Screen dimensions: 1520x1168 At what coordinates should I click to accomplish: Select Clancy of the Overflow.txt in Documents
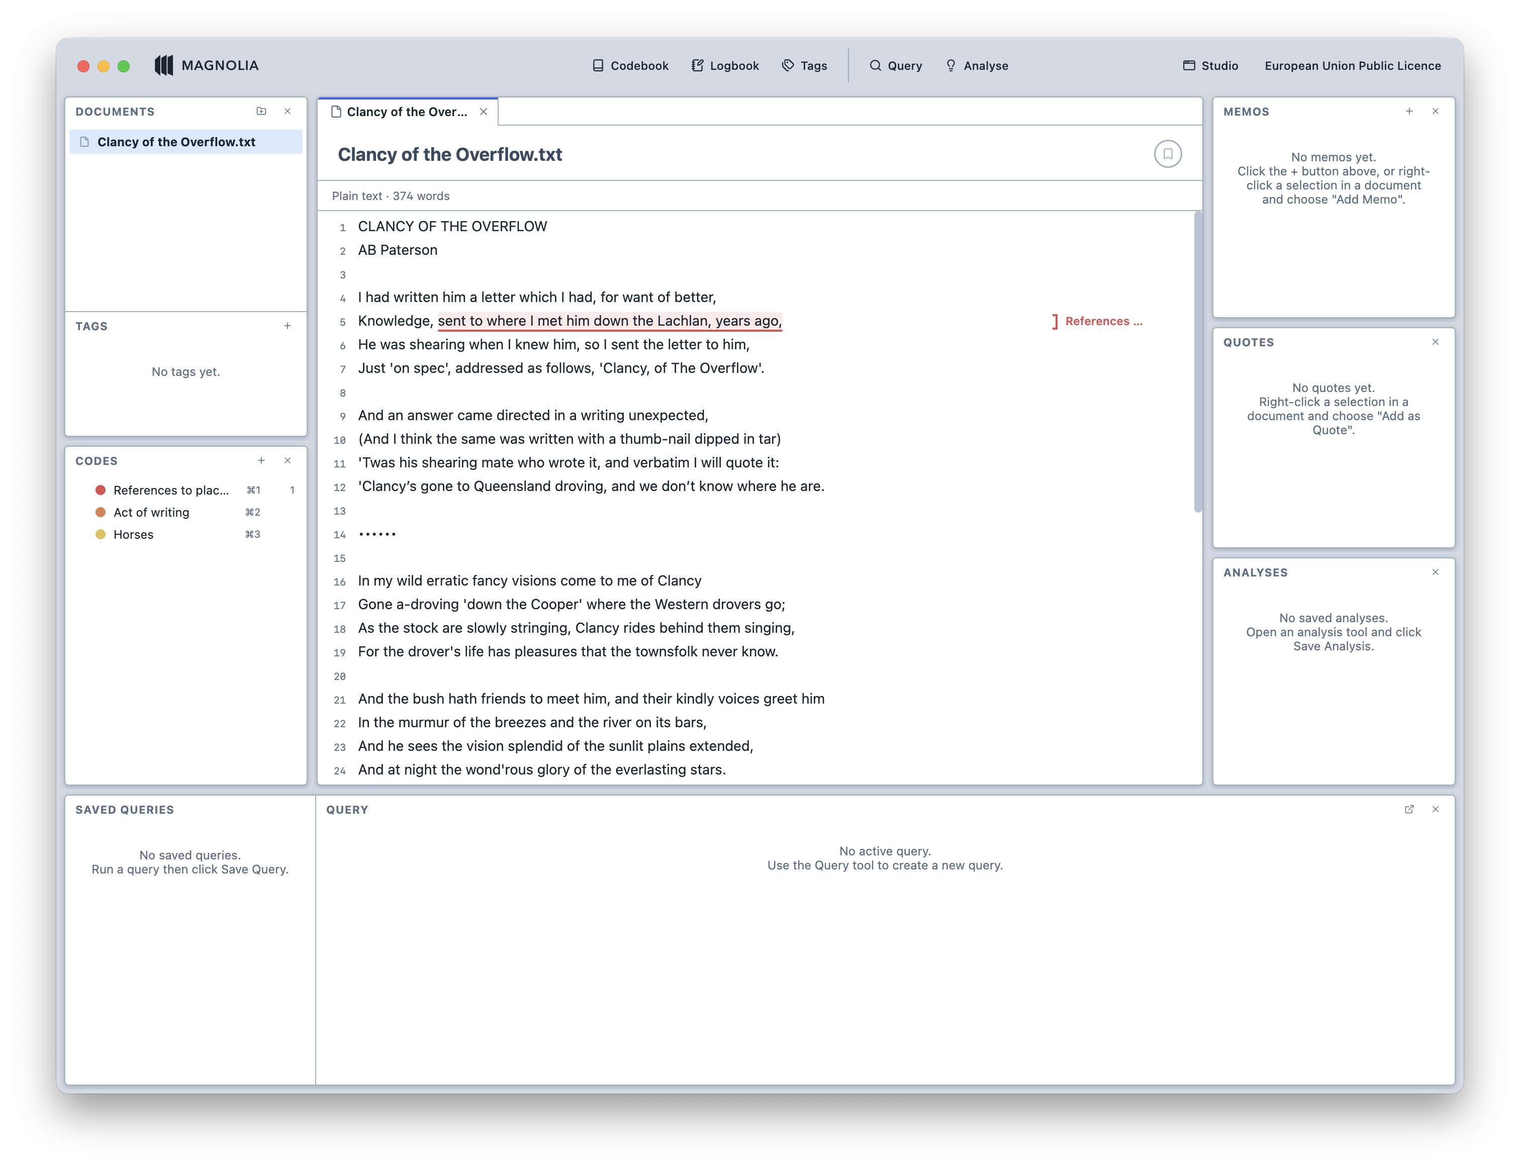pyautogui.click(x=185, y=142)
